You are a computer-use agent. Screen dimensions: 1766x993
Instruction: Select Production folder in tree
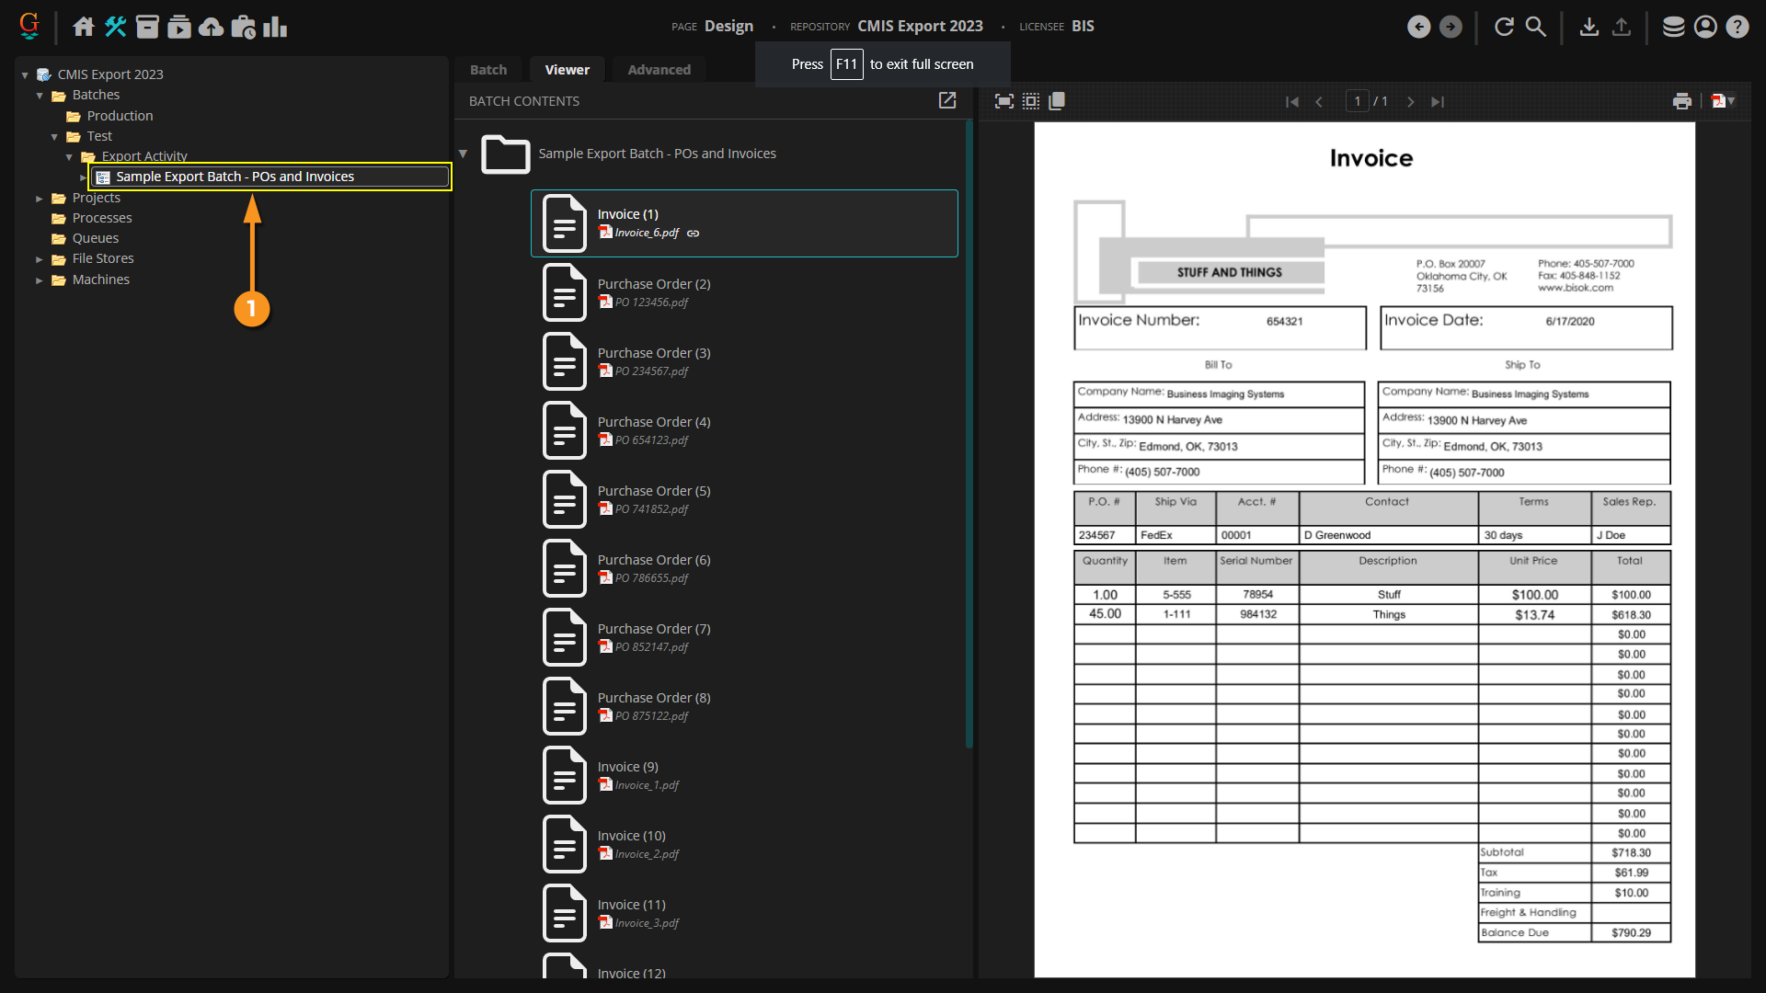pyautogui.click(x=120, y=116)
